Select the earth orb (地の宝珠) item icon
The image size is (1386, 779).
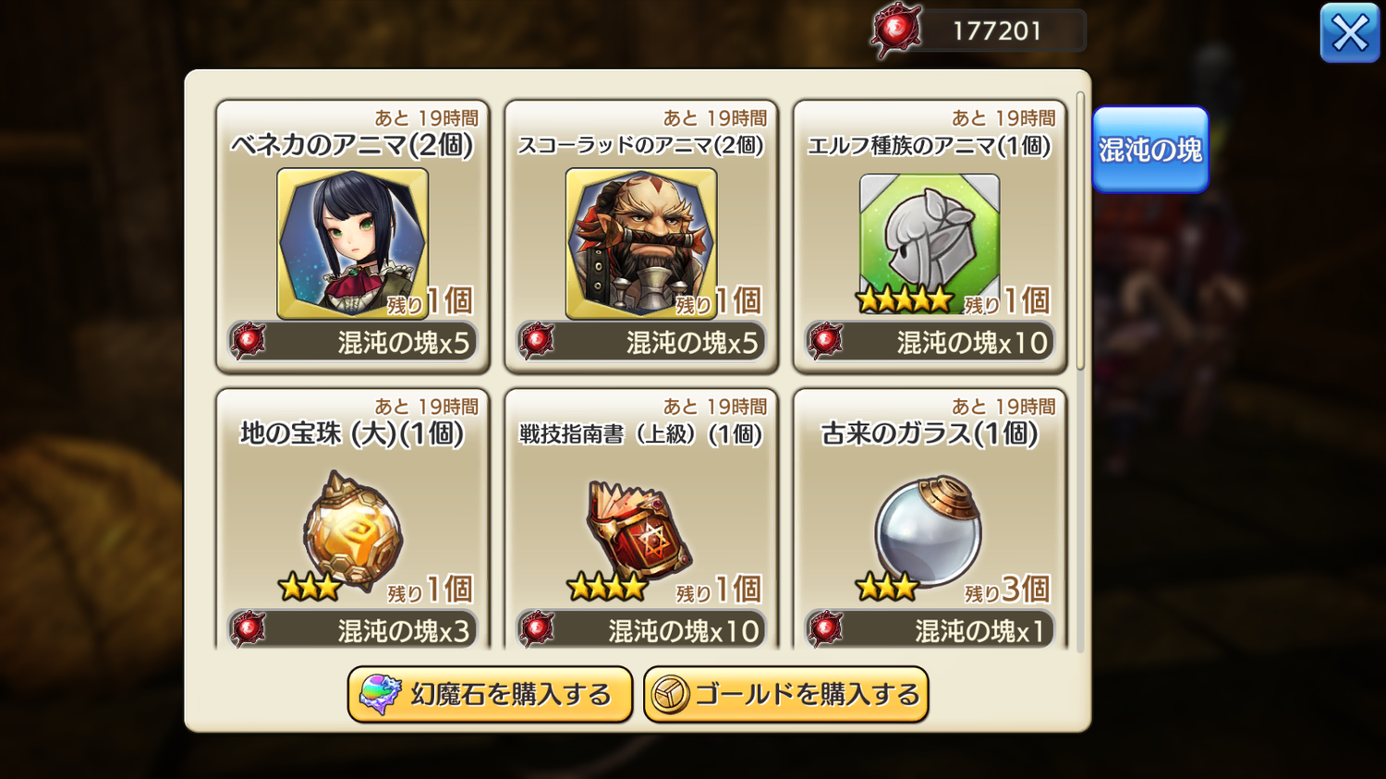click(x=353, y=530)
